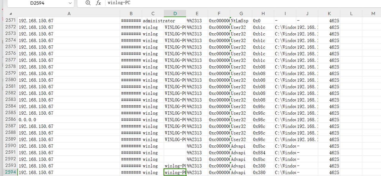
Task: Click the column J IP cell in row 2573
Action: 307,34
